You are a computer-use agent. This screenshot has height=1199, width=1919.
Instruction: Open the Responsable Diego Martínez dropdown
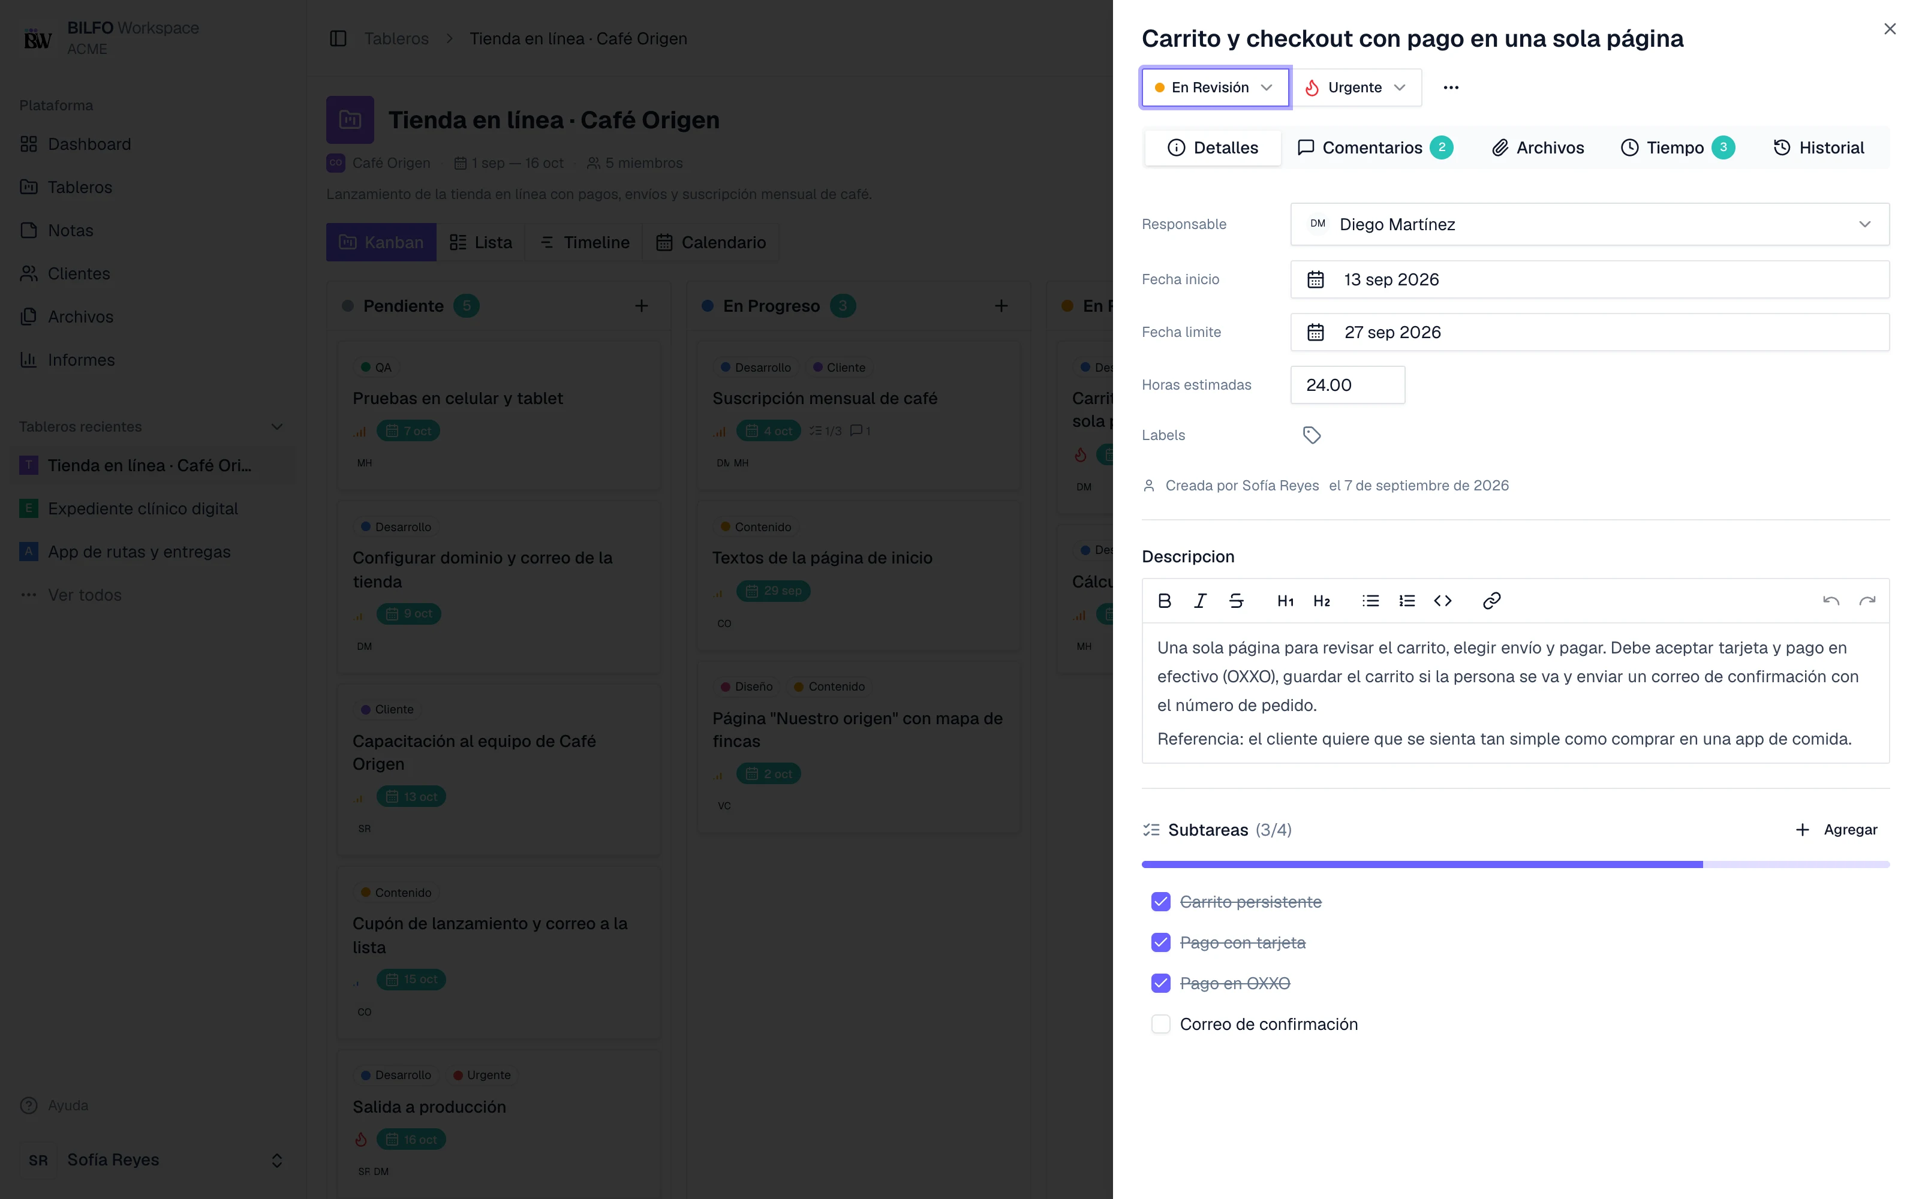tap(1590, 224)
